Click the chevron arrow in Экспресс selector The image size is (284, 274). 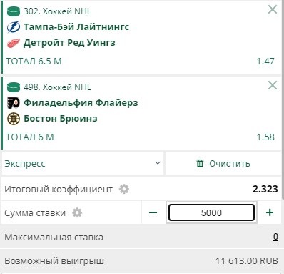click(158, 163)
